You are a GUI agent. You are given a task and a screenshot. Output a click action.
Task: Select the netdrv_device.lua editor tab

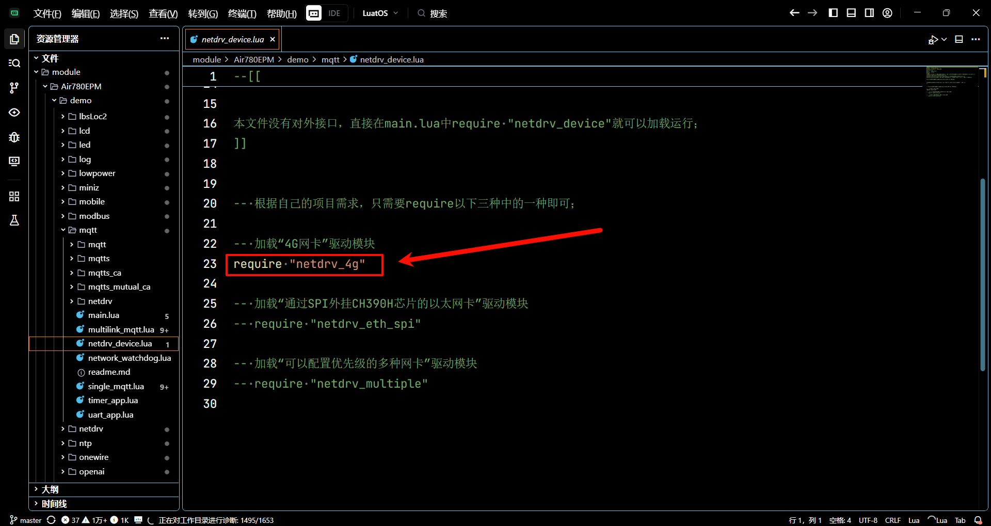click(233, 39)
